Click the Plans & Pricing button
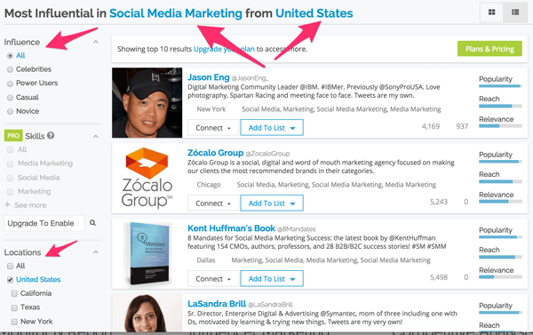 coord(489,49)
